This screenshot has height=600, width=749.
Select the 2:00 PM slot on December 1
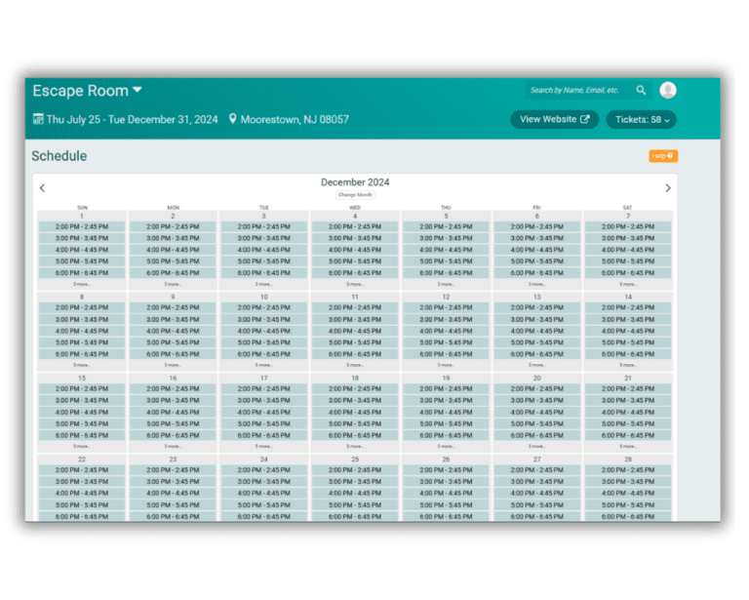pos(82,226)
